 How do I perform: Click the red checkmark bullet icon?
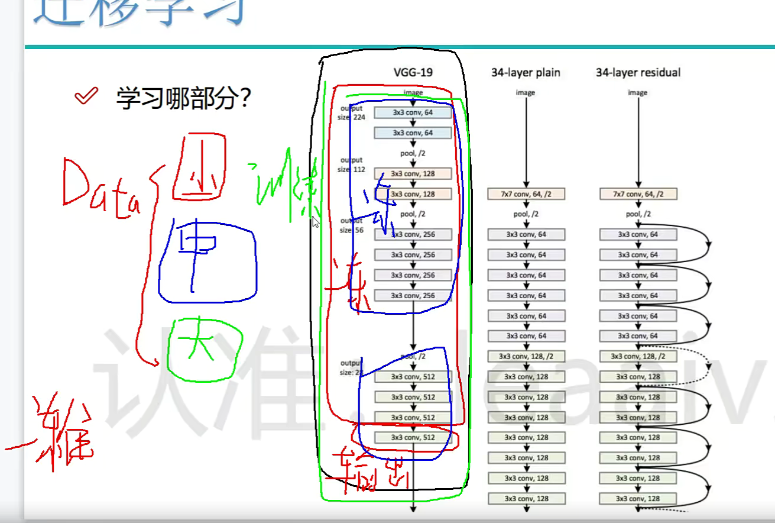click(x=86, y=96)
